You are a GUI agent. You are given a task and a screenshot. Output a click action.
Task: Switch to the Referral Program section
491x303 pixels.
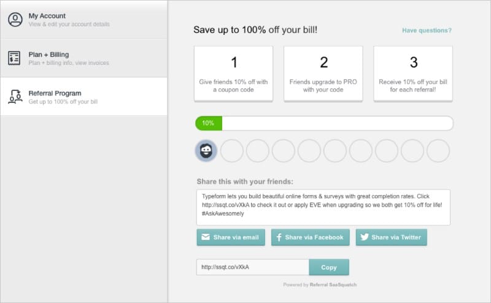83,97
